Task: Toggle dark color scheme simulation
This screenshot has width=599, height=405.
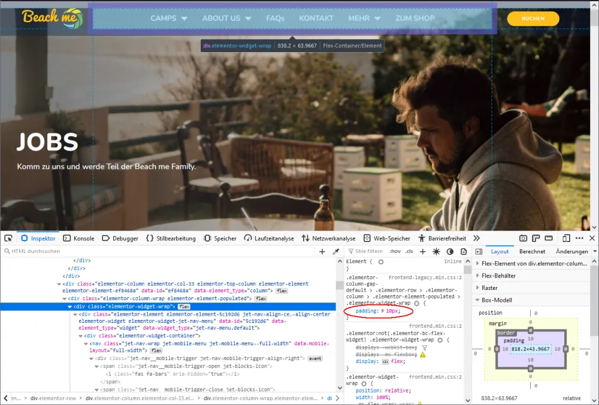Action: [x=450, y=252]
